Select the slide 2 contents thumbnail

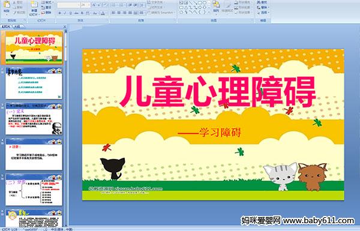click(x=34, y=83)
